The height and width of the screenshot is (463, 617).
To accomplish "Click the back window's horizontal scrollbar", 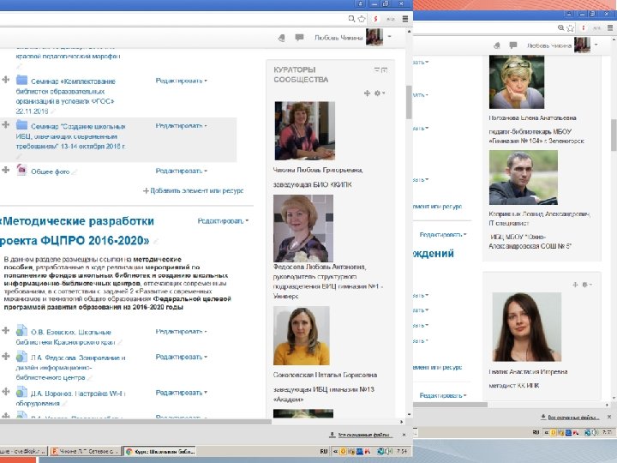I will pos(450,405).
